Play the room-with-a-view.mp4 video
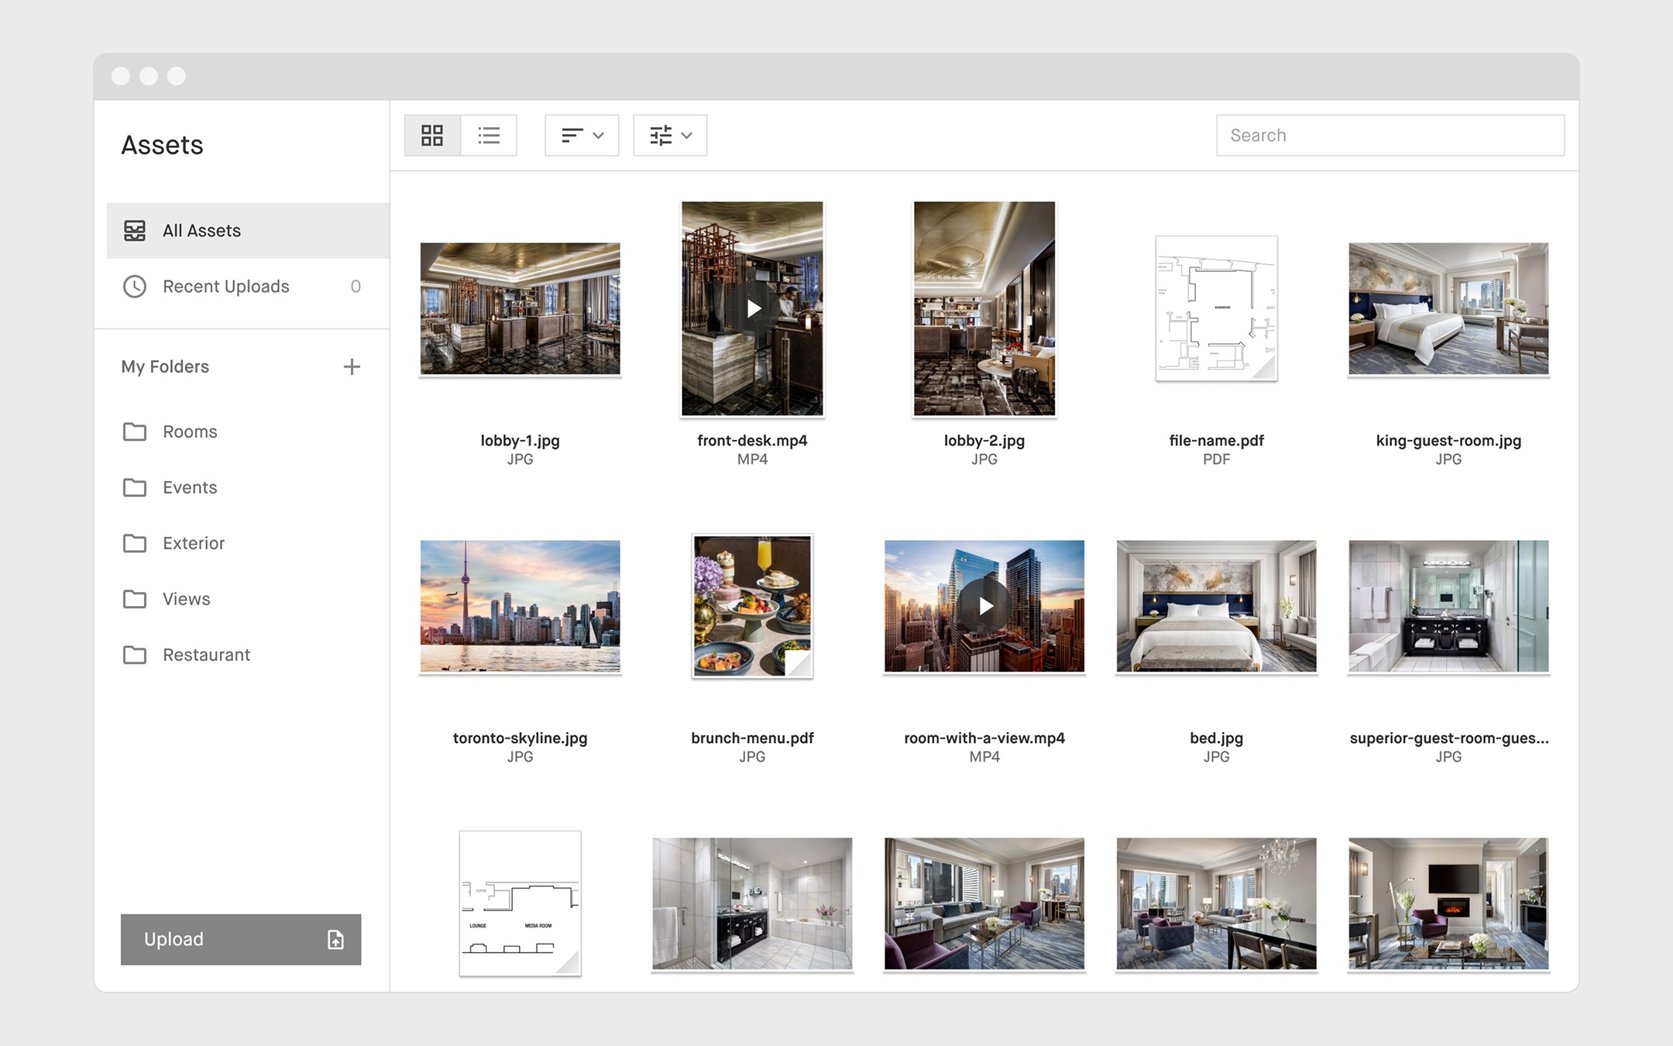1673x1046 pixels. point(984,607)
